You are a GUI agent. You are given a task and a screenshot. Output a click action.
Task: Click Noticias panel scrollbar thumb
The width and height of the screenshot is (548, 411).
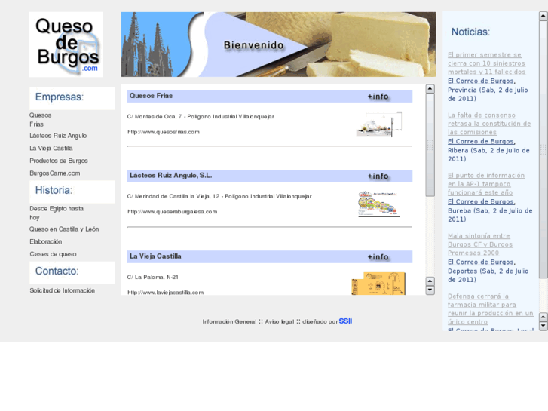coord(543,149)
